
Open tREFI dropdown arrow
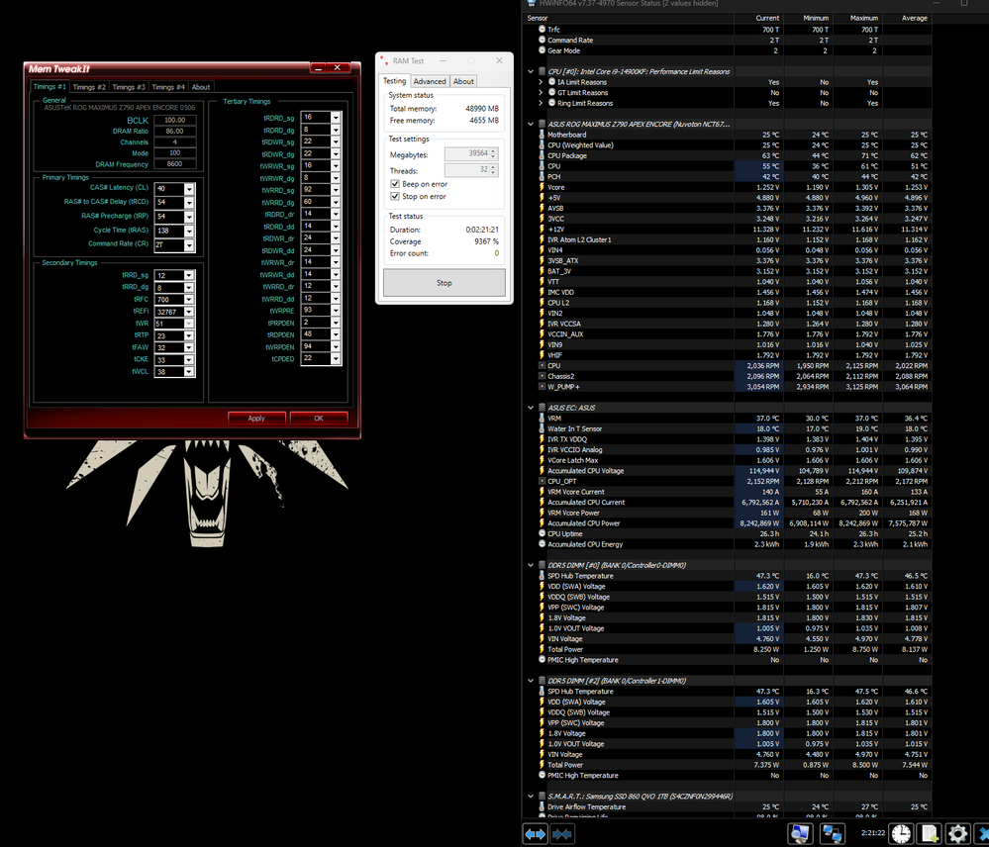coord(188,312)
